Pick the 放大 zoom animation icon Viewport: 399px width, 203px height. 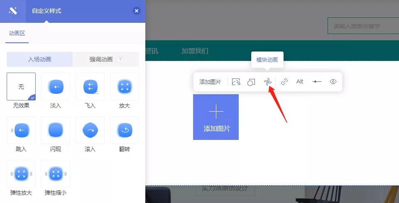point(125,86)
